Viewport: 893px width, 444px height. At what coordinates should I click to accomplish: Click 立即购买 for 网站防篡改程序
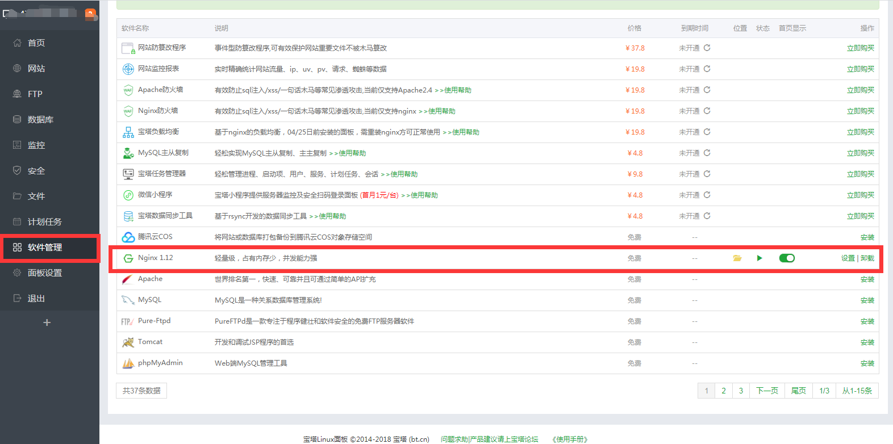[x=861, y=48]
